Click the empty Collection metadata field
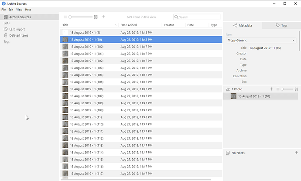Screen dimensions: 301x181 273,76
